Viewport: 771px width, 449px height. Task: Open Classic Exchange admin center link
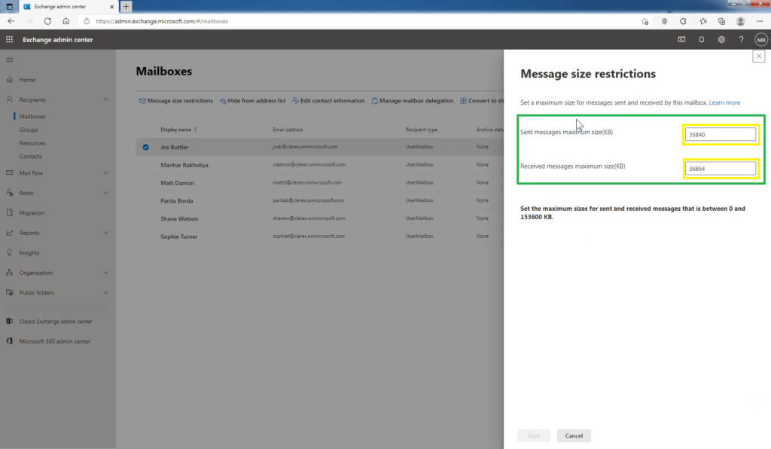(56, 322)
